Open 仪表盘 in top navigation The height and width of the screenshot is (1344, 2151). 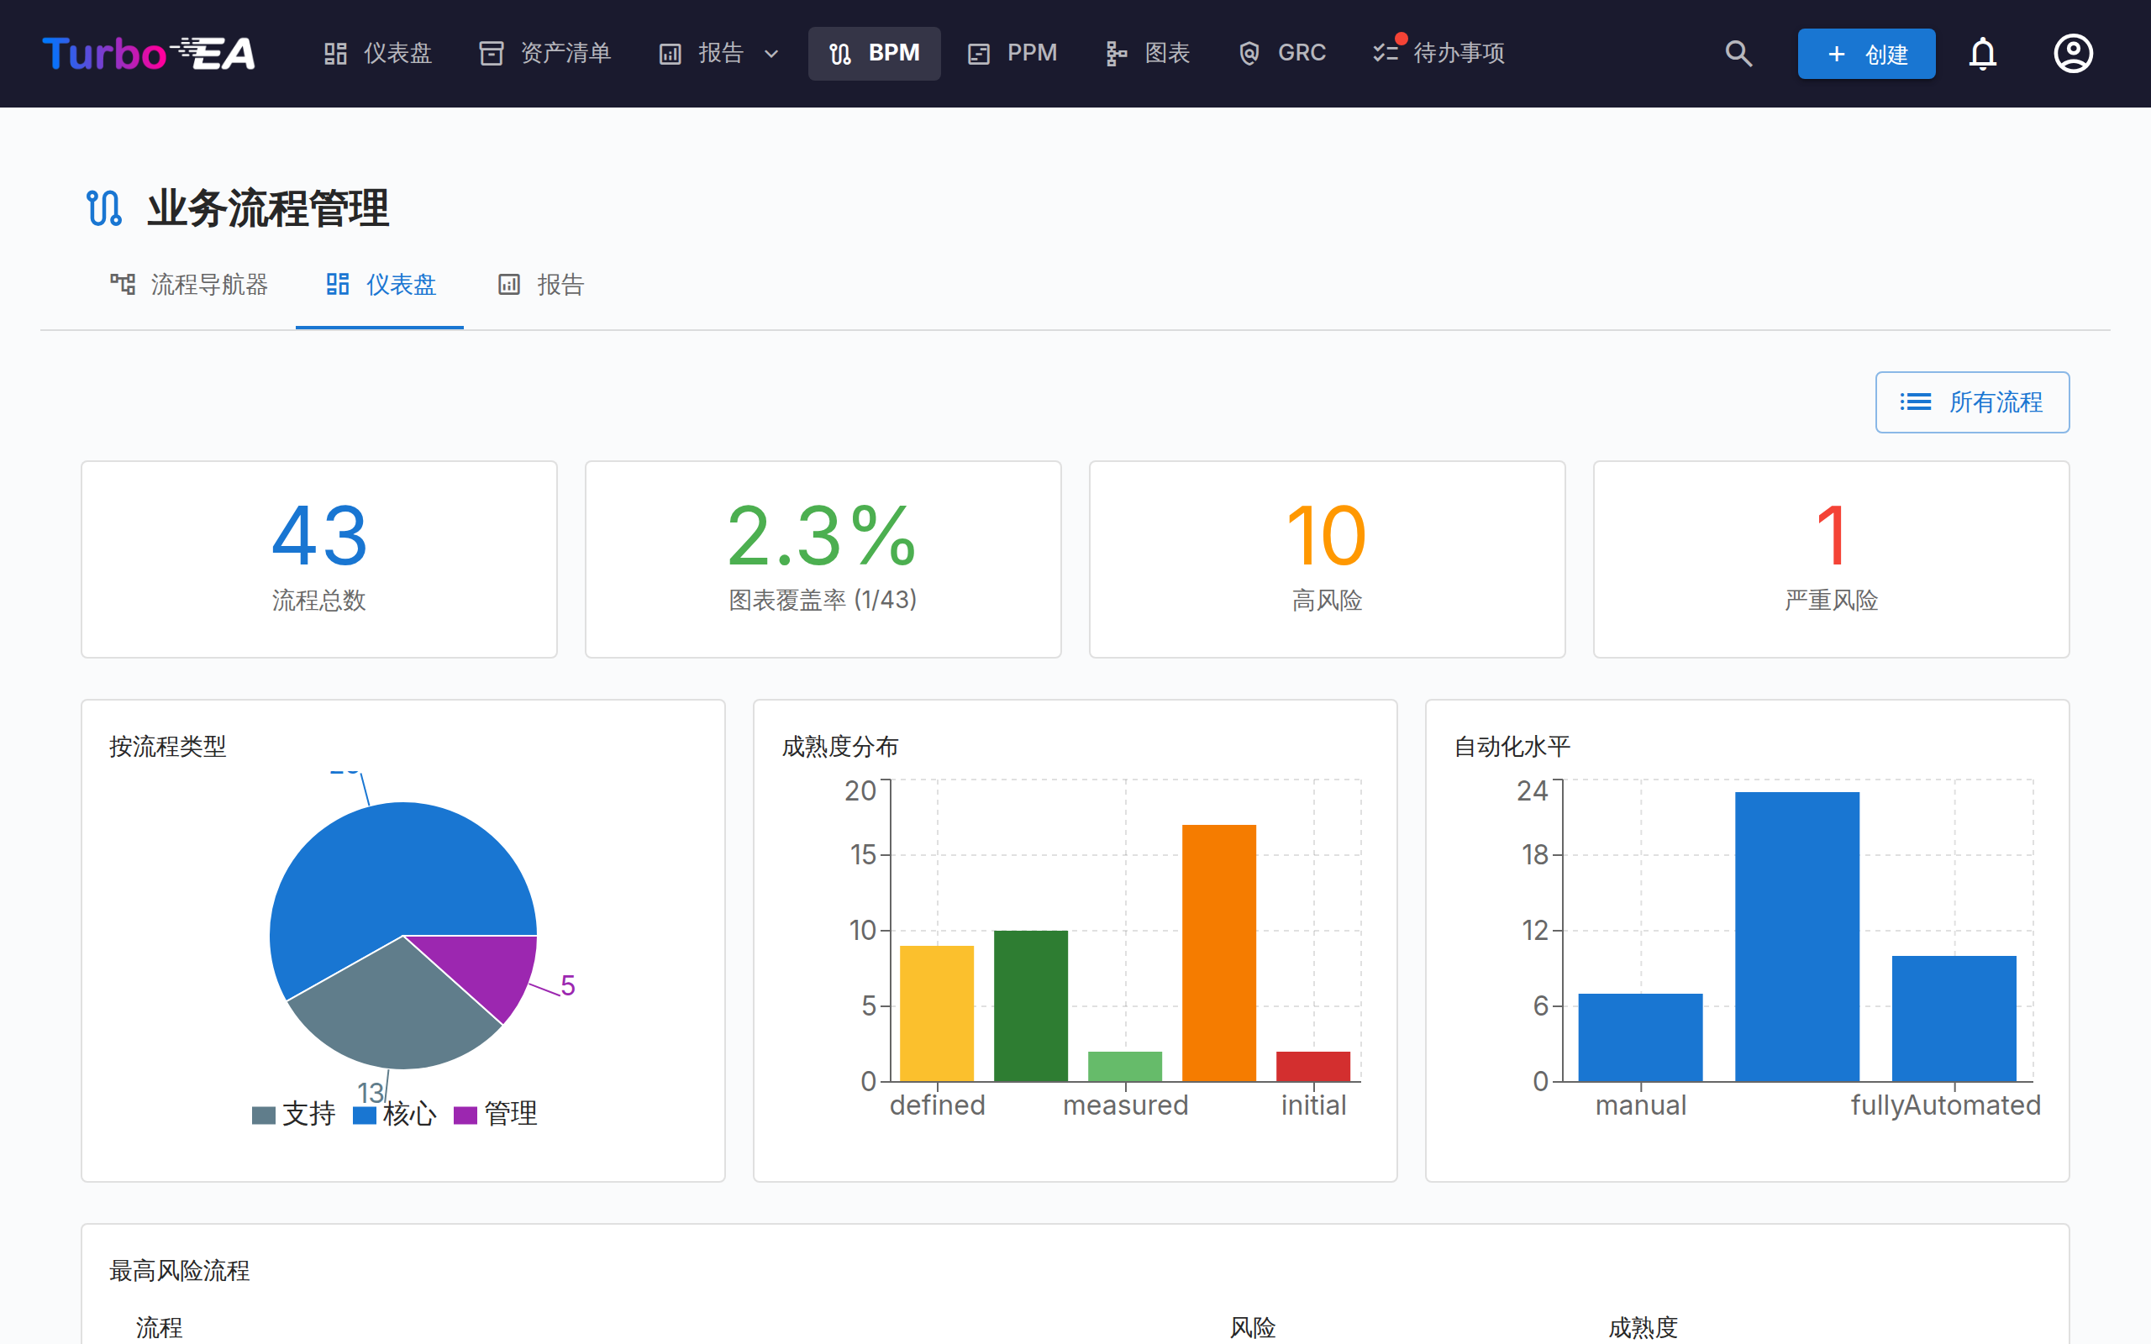(x=379, y=53)
